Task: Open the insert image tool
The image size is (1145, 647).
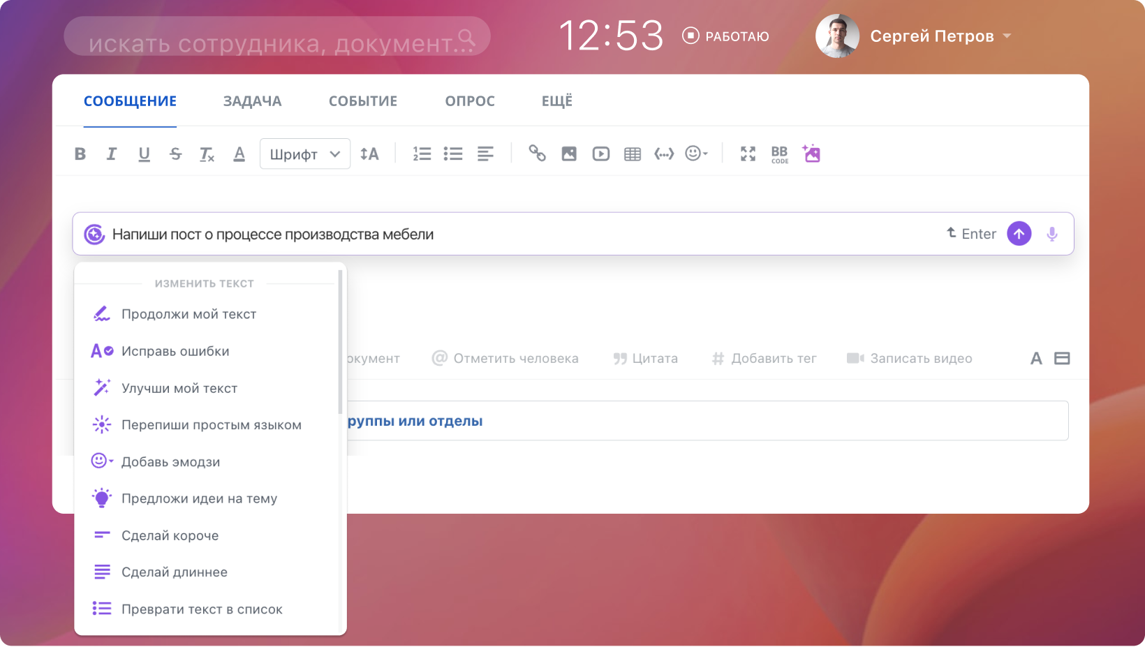Action: pyautogui.click(x=568, y=154)
